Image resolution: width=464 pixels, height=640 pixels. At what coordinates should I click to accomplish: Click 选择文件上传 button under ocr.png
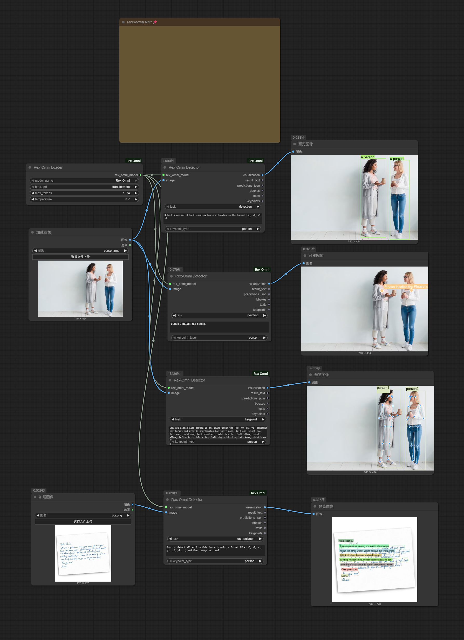click(83, 521)
